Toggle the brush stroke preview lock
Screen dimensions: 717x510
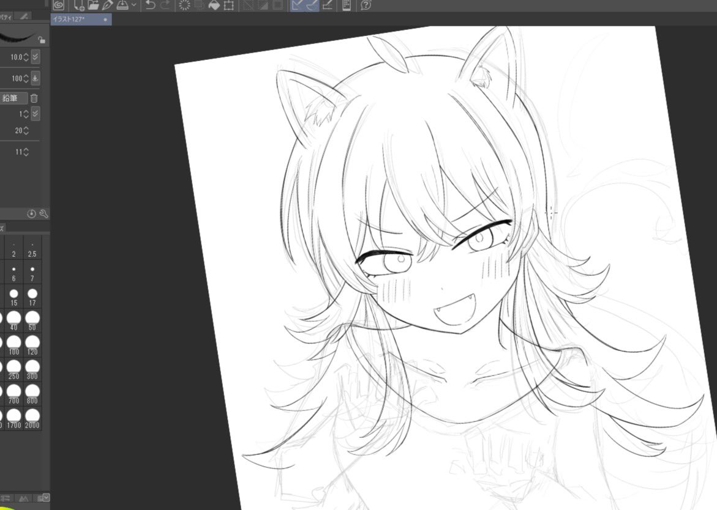coord(42,40)
